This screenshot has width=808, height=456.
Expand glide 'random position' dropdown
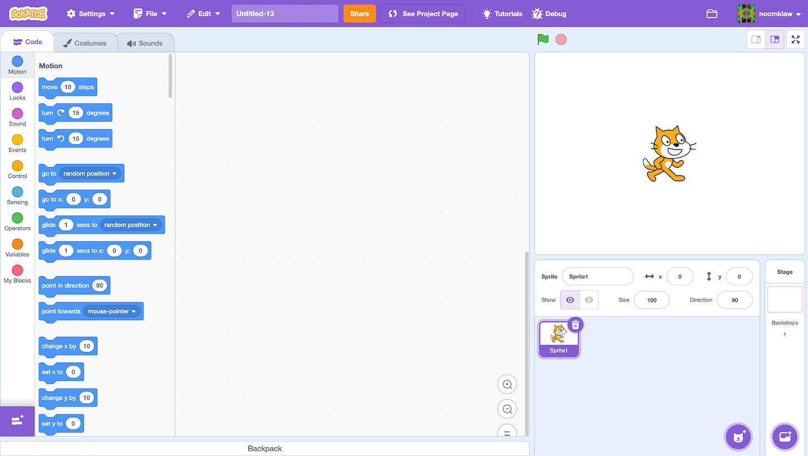pyautogui.click(x=131, y=225)
